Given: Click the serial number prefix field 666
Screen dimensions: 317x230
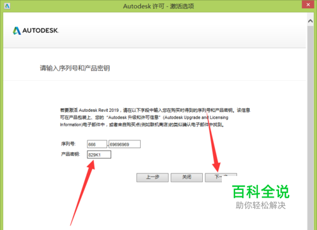Looking at the screenshot, I should coord(97,144).
